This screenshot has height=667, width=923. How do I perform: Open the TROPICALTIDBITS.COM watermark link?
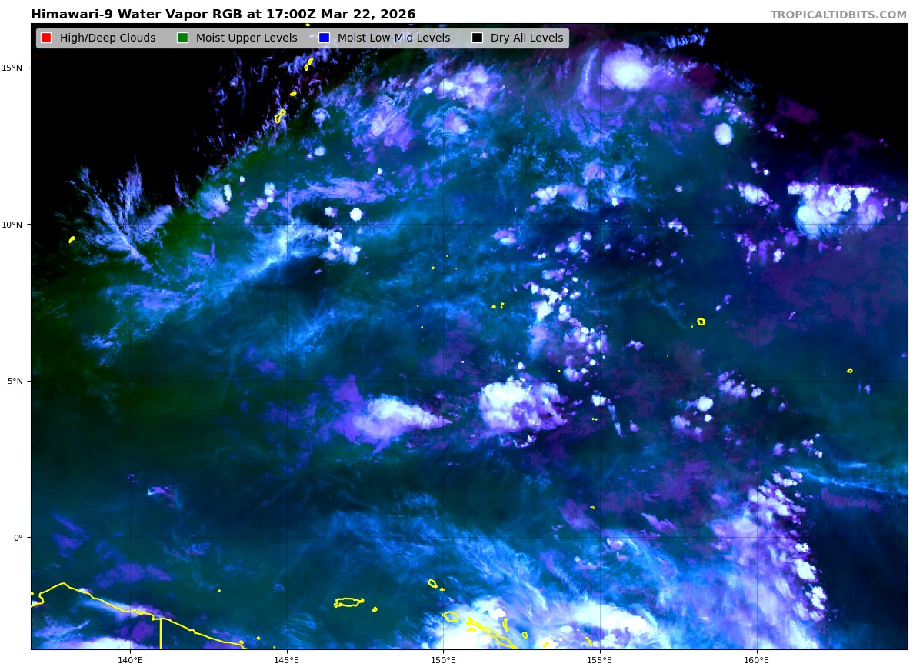[838, 15]
